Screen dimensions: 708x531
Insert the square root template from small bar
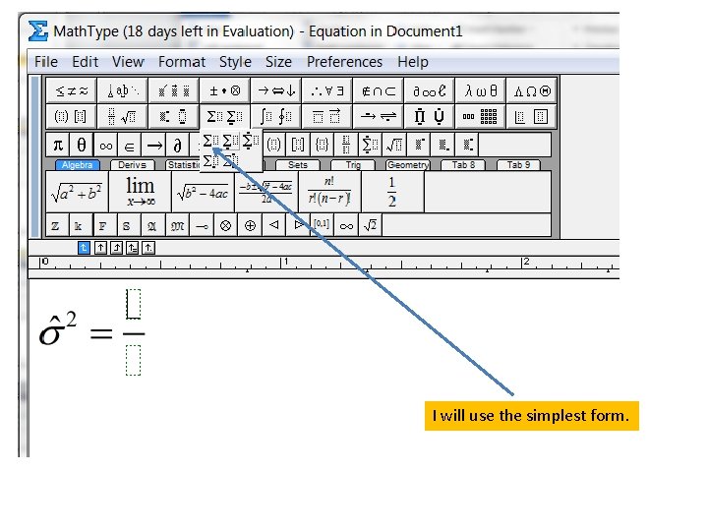tap(394, 145)
